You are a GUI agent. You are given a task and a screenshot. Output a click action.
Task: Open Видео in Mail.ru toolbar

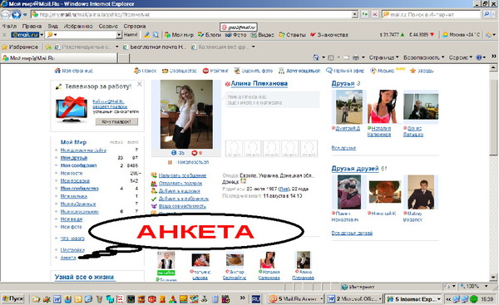[x=262, y=35]
